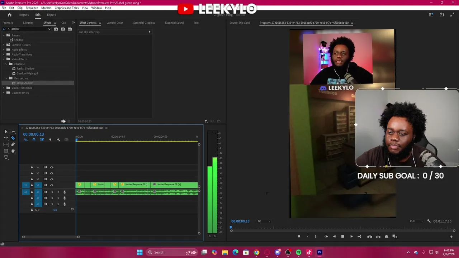Open comparison view in Program monitor
459x258 pixels.
tap(395, 236)
